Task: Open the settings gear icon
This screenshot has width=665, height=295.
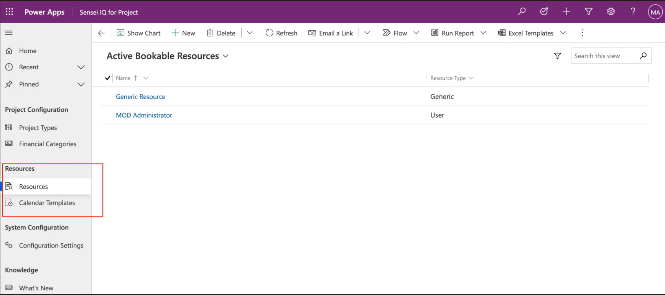Action: [x=611, y=11]
